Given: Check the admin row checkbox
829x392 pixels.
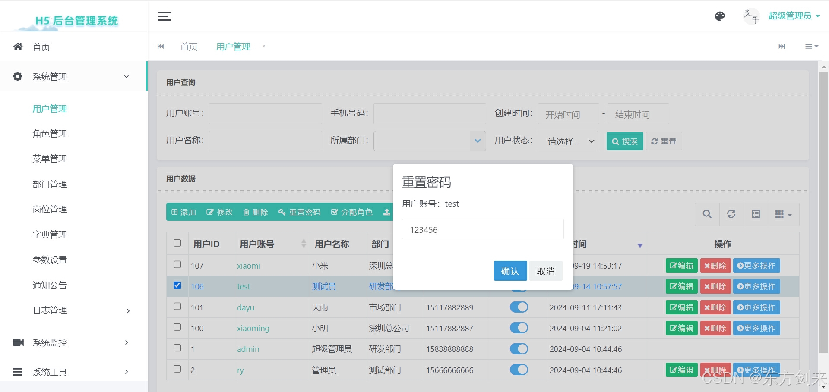Looking at the screenshot, I should [x=177, y=348].
